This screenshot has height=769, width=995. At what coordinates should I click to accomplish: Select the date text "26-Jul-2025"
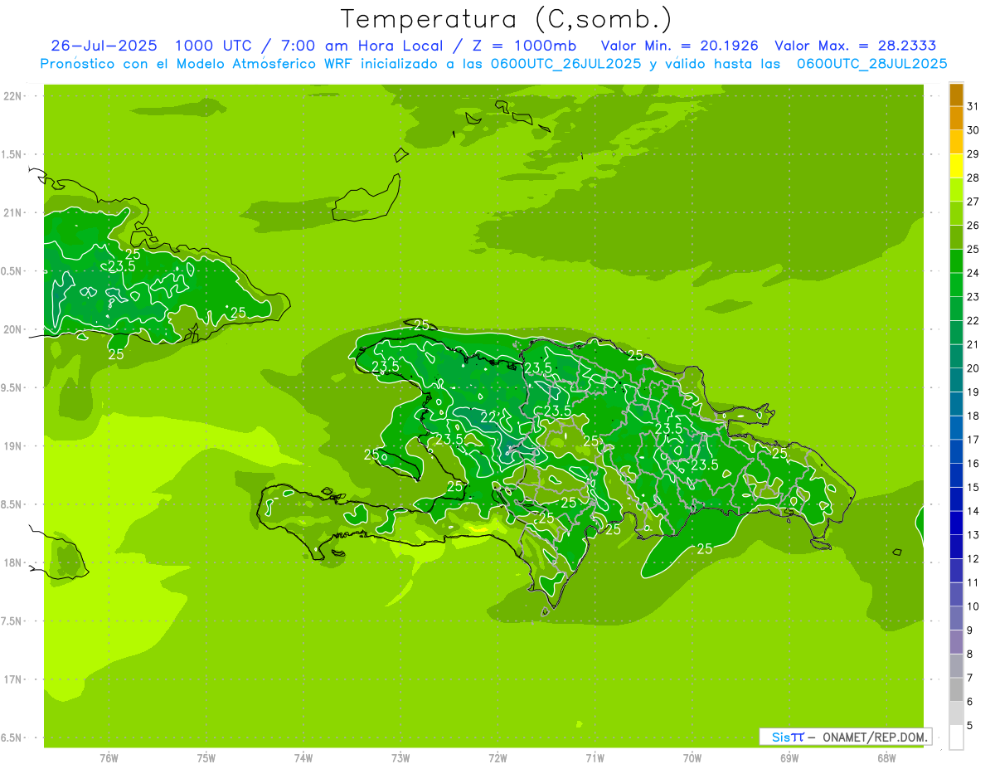104,46
